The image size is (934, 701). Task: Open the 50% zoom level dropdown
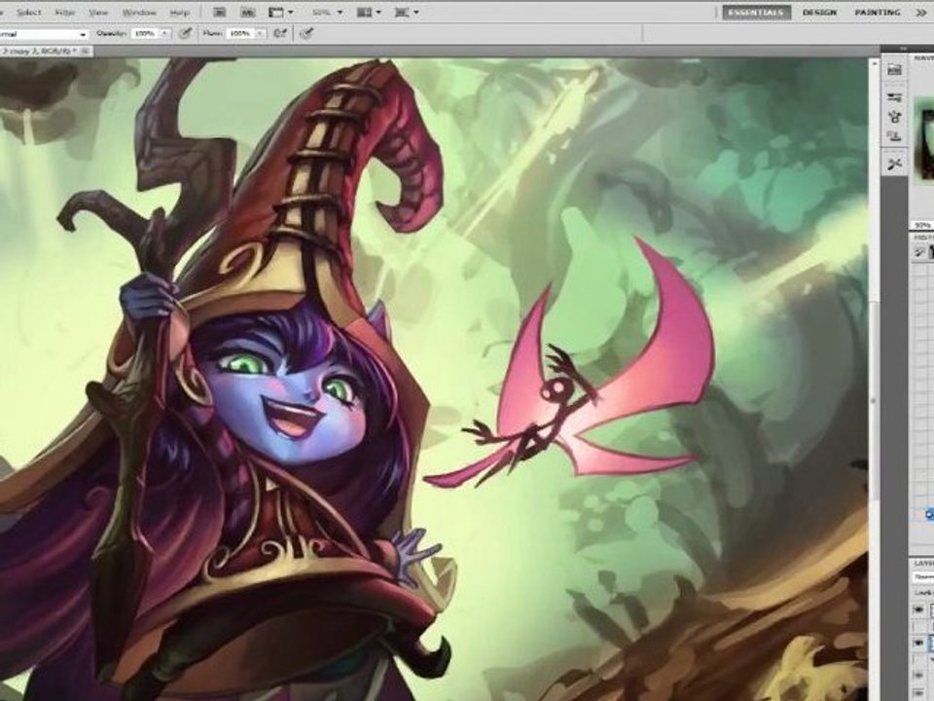pyautogui.click(x=327, y=12)
